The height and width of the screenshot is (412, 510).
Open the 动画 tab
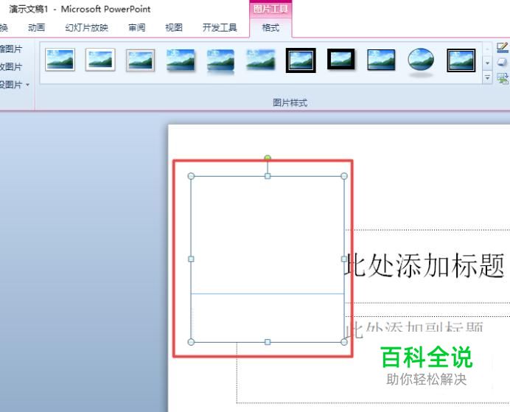(36, 28)
